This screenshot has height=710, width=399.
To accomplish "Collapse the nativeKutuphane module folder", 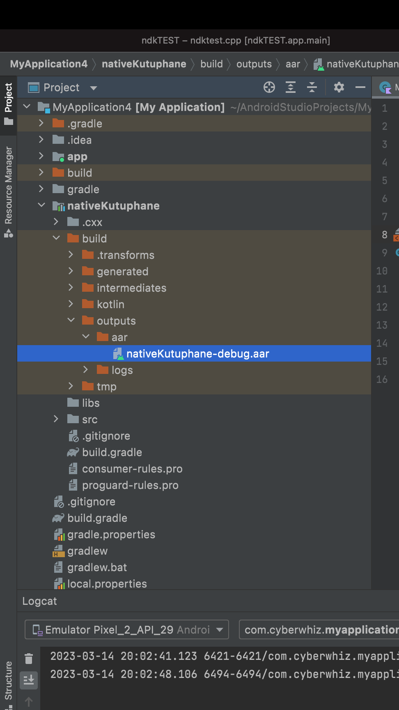I will point(41,205).
